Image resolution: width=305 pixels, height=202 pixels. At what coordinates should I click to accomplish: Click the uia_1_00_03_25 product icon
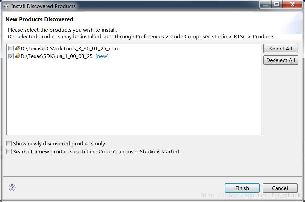pyautogui.click(x=17, y=56)
